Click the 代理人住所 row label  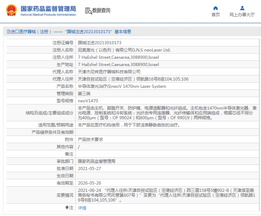tap(63, 79)
